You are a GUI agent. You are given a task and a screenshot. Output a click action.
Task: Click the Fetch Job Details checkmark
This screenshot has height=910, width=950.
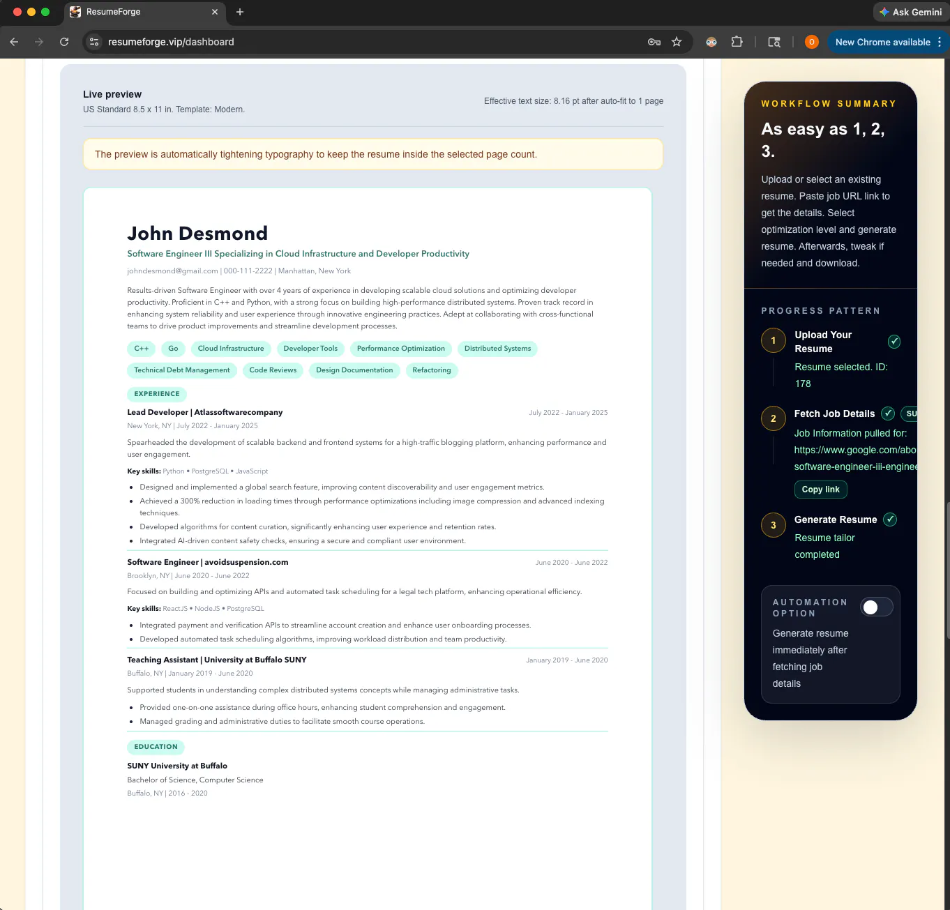(888, 414)
